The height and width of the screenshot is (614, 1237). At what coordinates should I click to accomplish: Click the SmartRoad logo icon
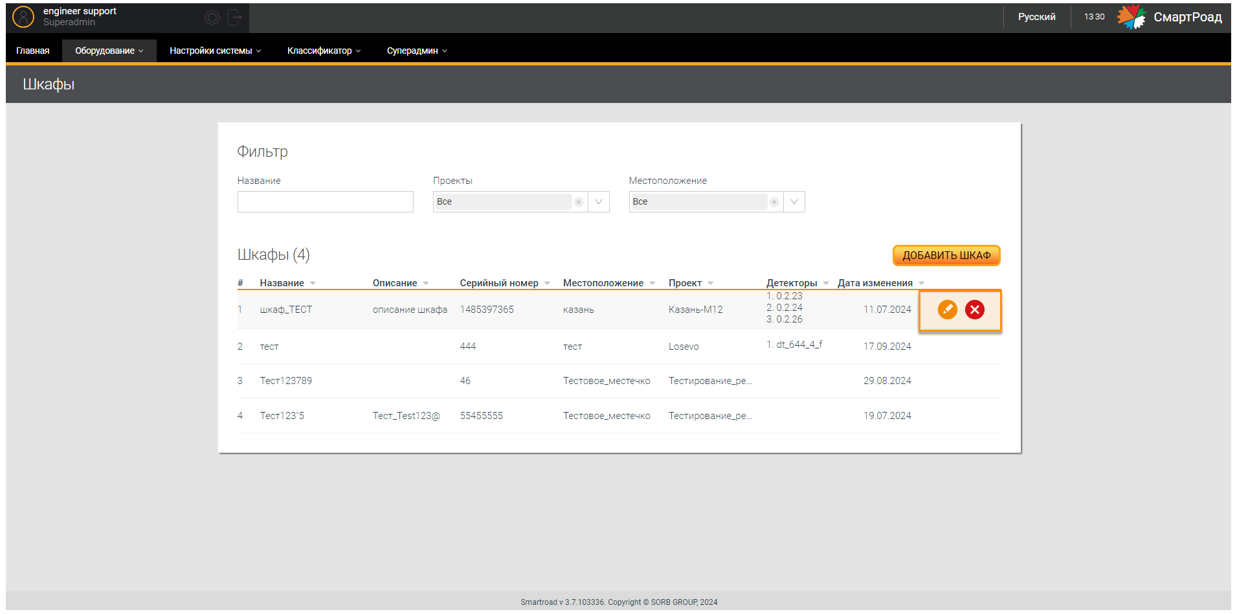1131,17
